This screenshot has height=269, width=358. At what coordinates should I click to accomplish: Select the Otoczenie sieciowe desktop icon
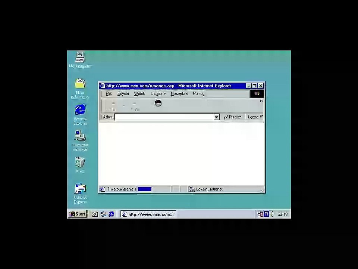80,136
